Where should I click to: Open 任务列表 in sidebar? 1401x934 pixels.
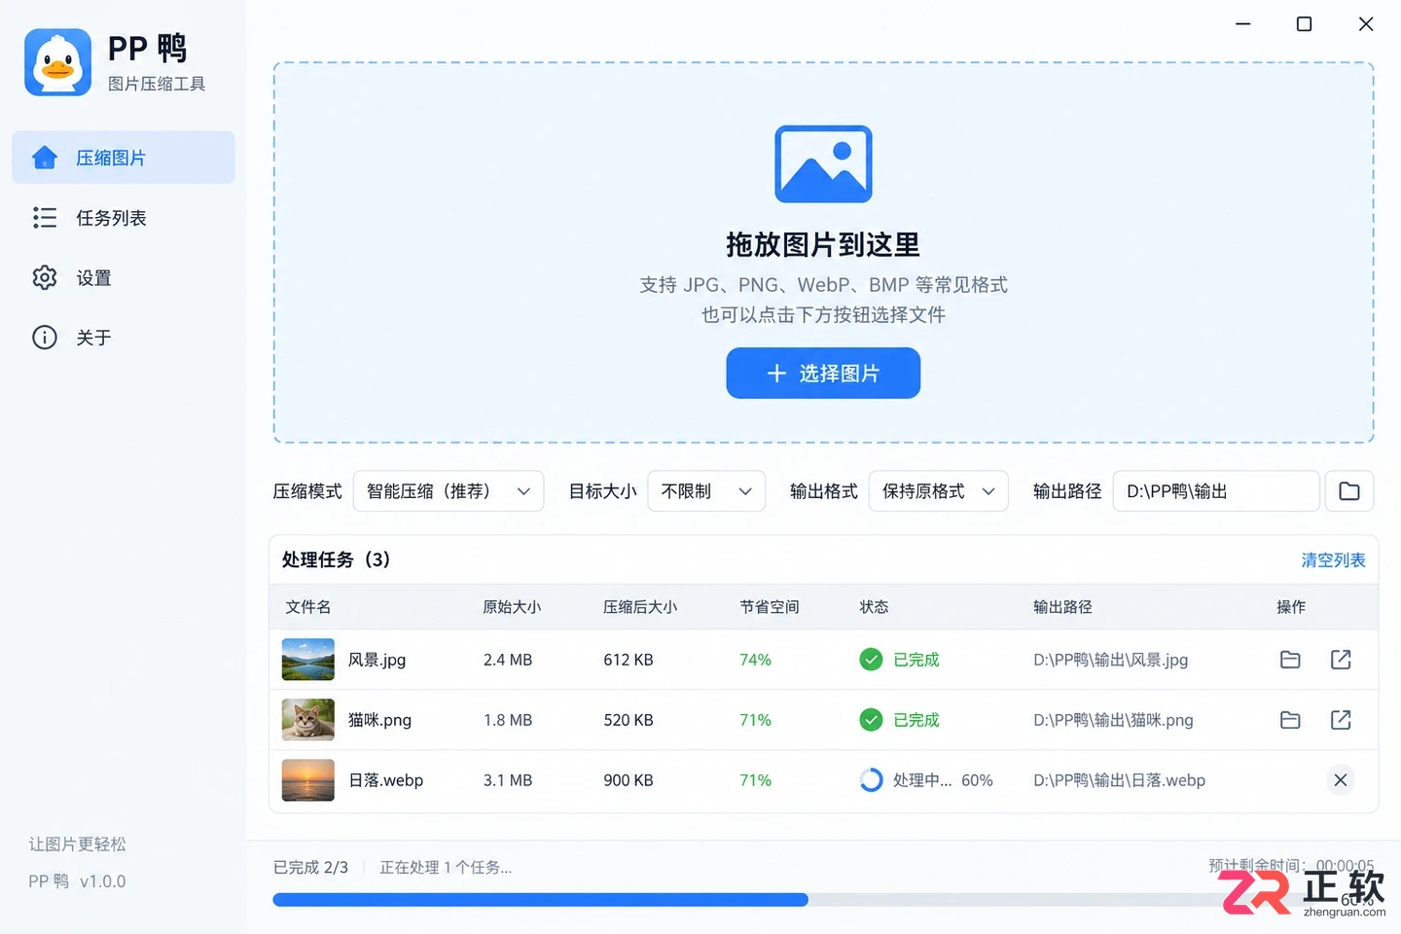point(124,218)
